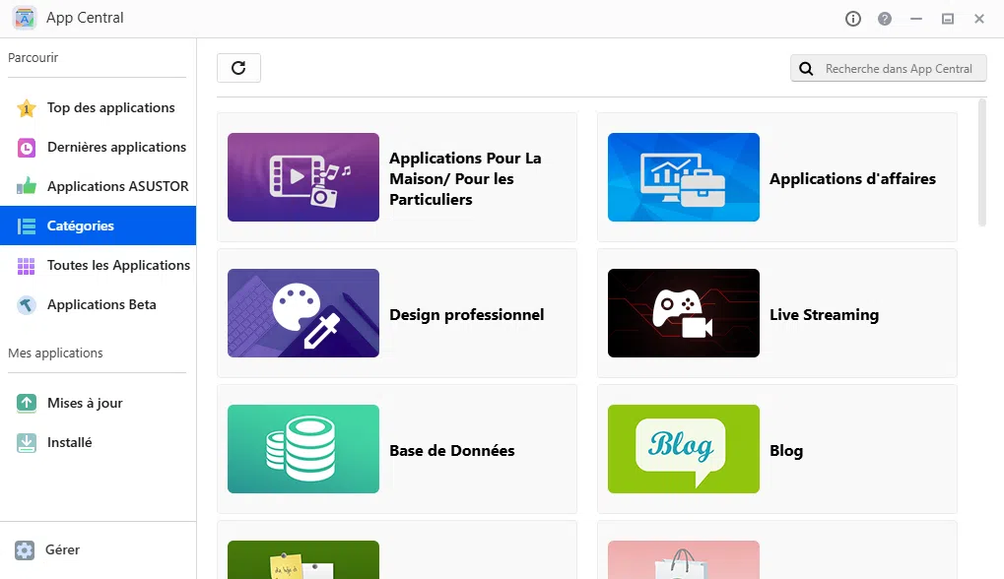Close the App Central window
Viewport: 1004px width, 579px height.
click(x=979, y=19)
